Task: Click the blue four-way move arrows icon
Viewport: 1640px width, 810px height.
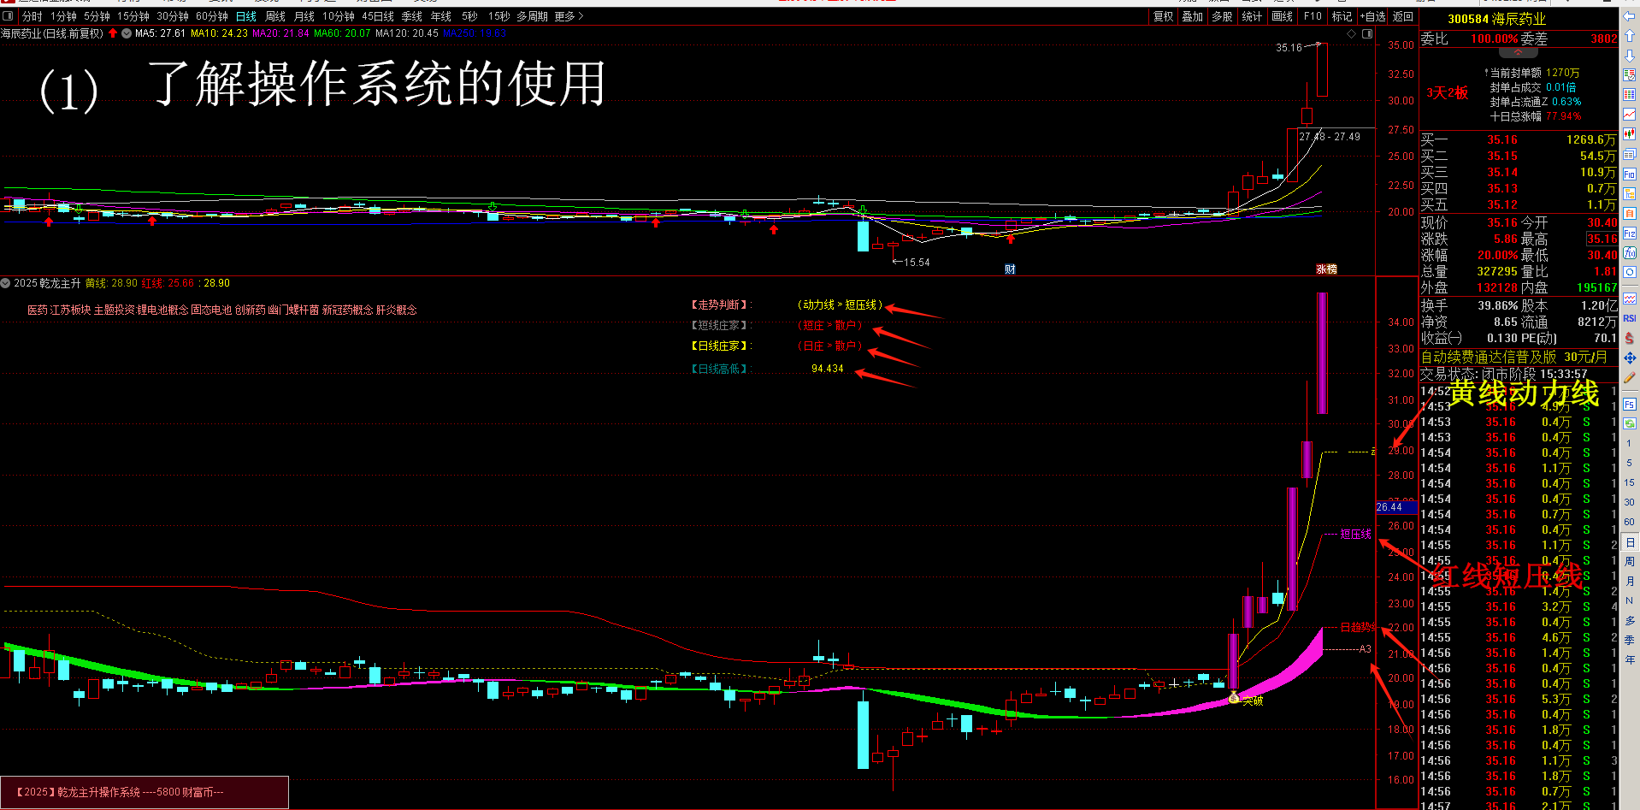Action: [1630, 358]
